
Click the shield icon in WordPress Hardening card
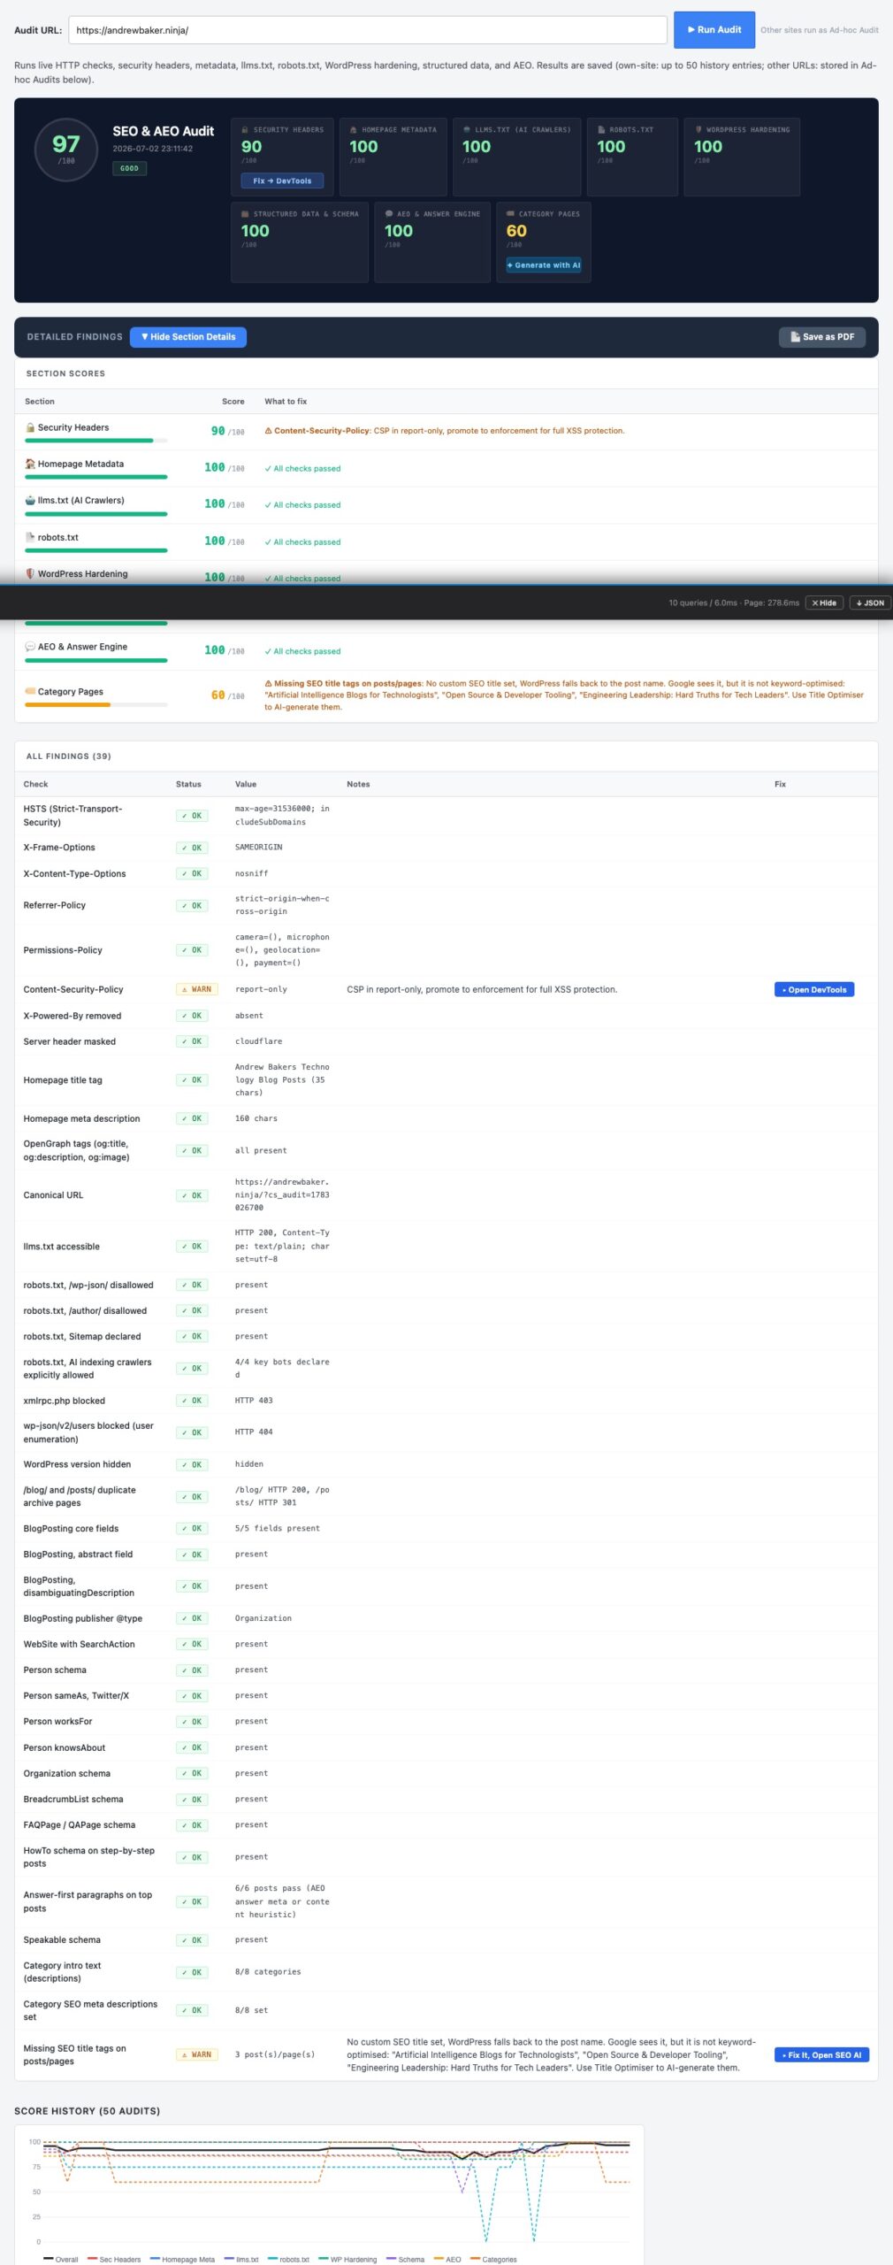point(698,130)
